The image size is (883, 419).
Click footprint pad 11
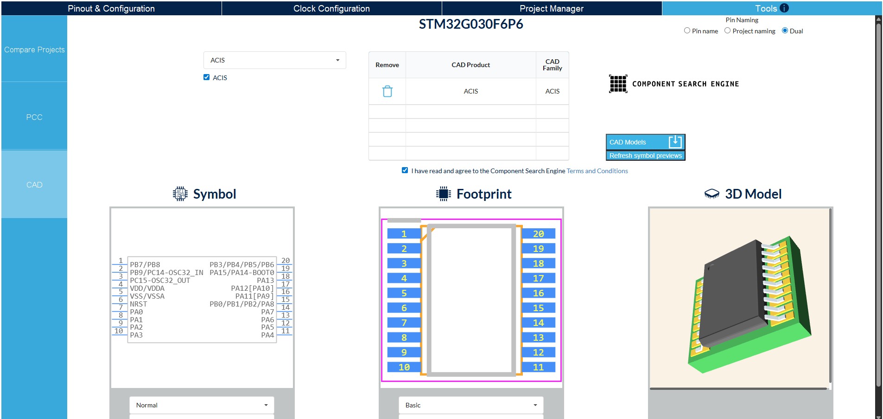(538, 367)
